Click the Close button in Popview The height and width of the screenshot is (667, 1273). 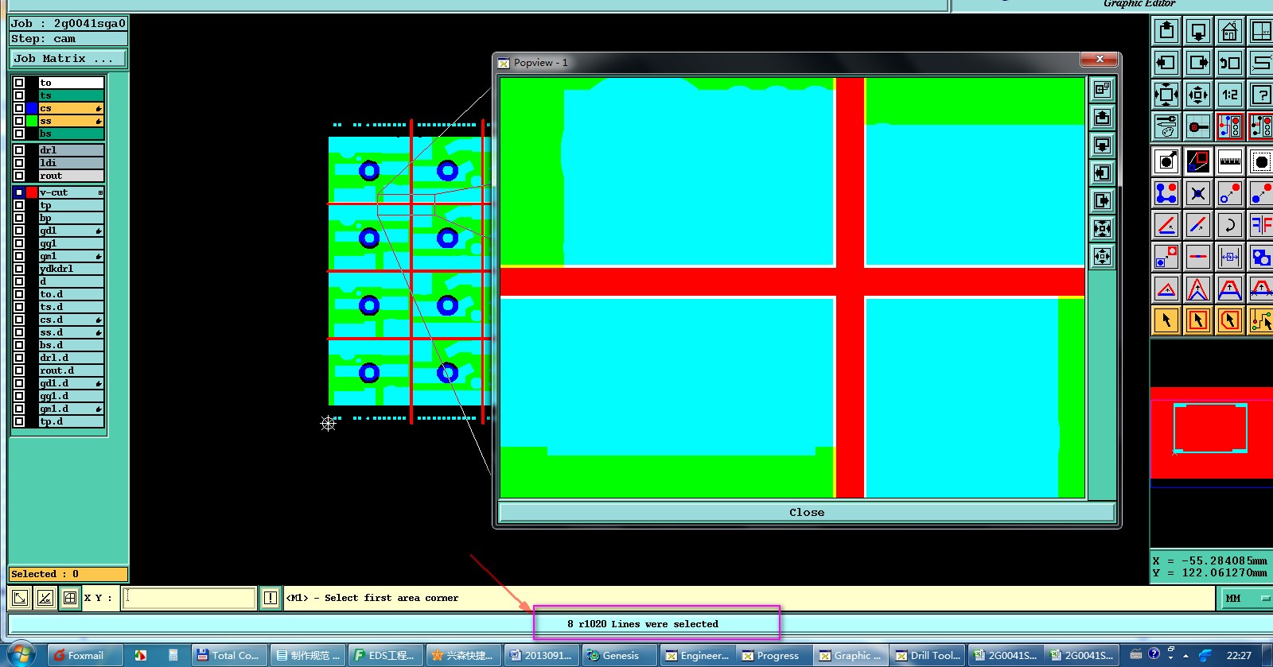(x=807, y=513)
